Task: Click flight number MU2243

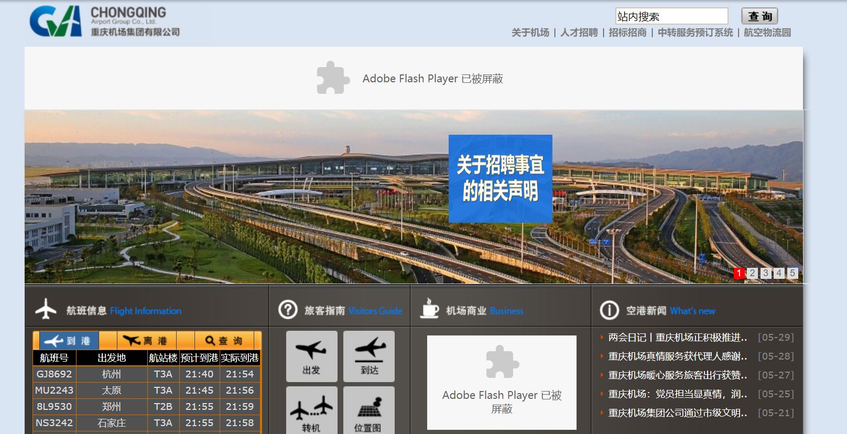Action: 55,390
